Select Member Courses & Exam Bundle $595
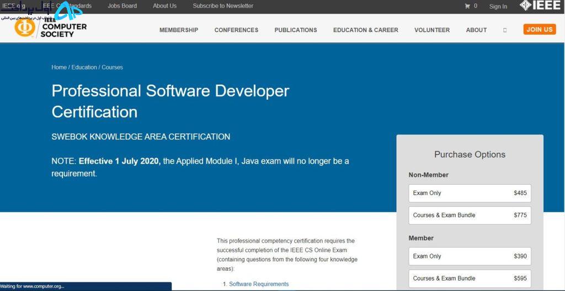 click(x=470, y=278)
